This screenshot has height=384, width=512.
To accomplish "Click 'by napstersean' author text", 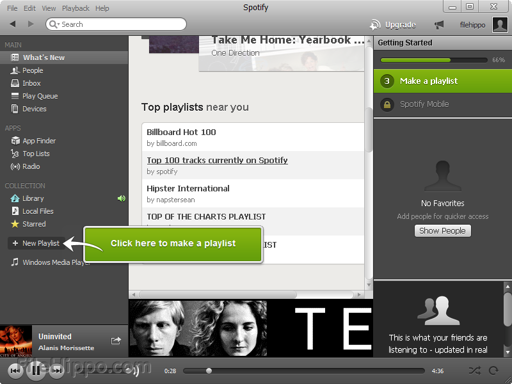I will 171,200.
